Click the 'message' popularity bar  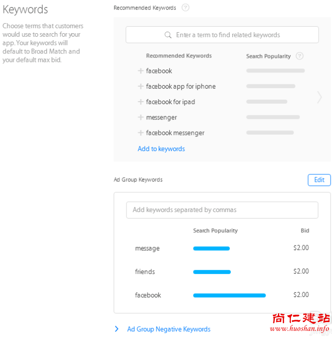211,248
